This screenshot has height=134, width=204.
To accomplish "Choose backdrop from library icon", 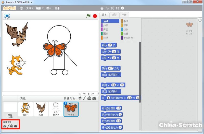I will 5,126.
